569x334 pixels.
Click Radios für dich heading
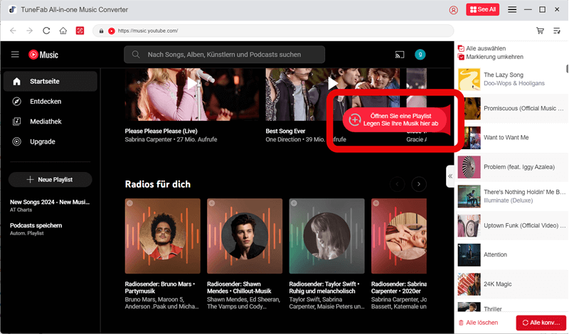[x=158, y=184]
